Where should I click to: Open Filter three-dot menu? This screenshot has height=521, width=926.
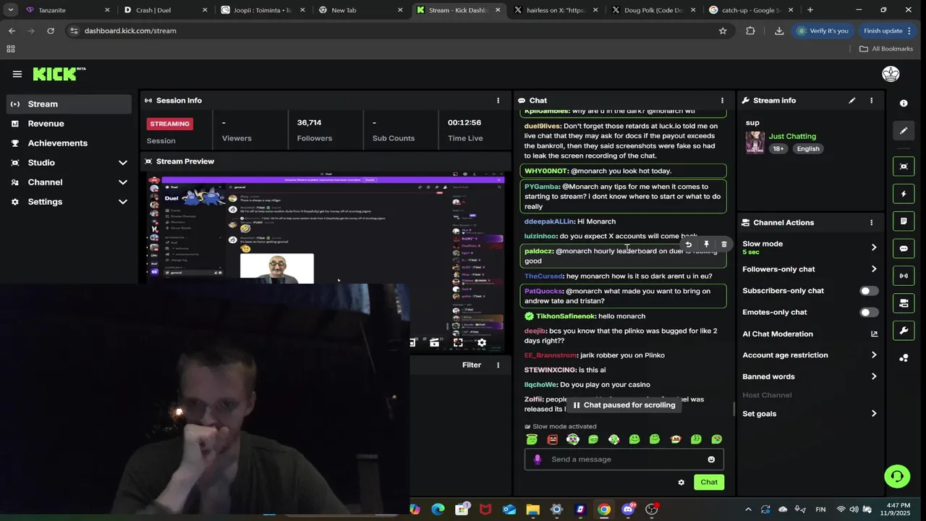(x=498, y=365)
